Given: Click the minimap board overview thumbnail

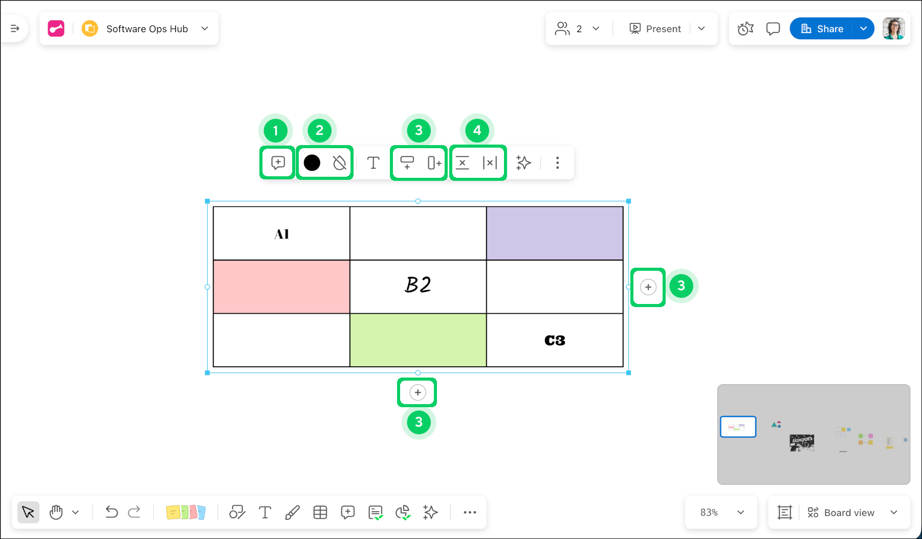Looking at the screenshot, I should pos(814,434).
